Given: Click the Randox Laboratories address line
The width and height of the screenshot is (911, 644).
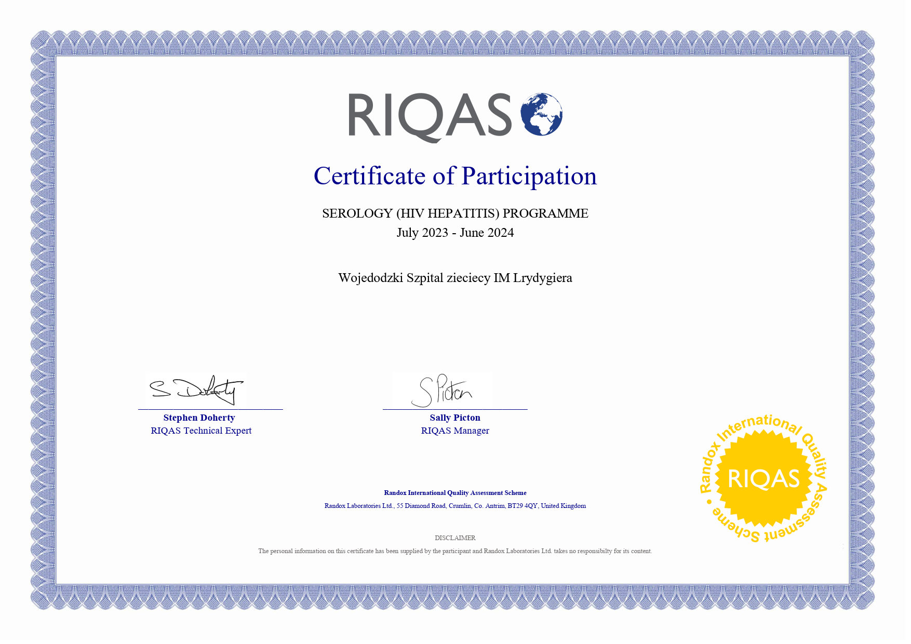Looking at the screenshot, I should click(455, 506).
